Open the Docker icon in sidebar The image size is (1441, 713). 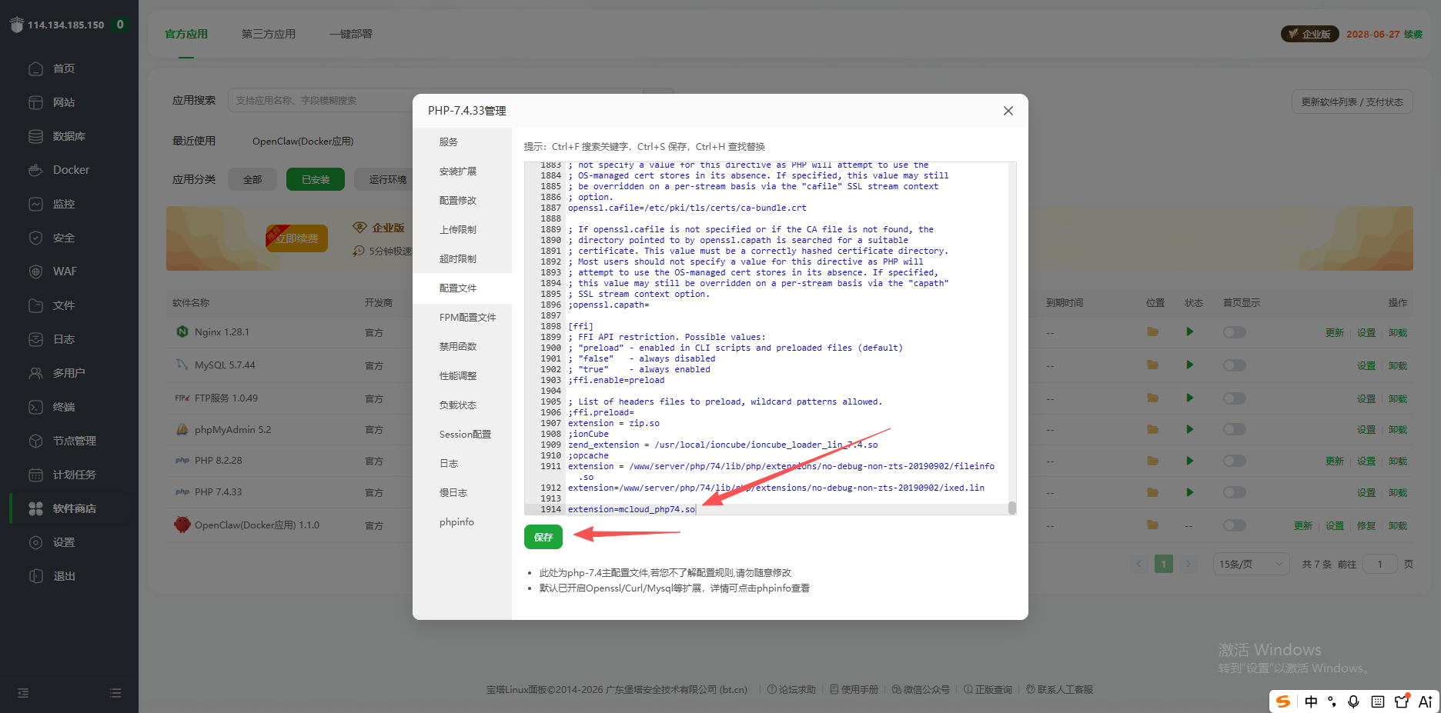(x=35, y=170)
